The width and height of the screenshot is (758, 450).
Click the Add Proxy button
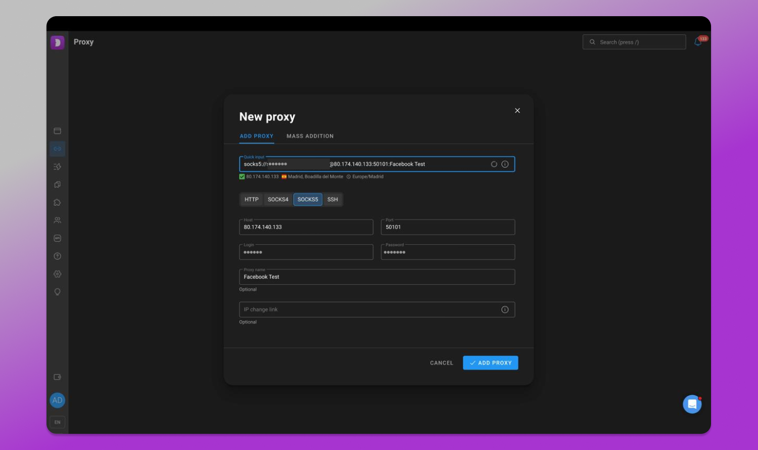tap(491, 363)
